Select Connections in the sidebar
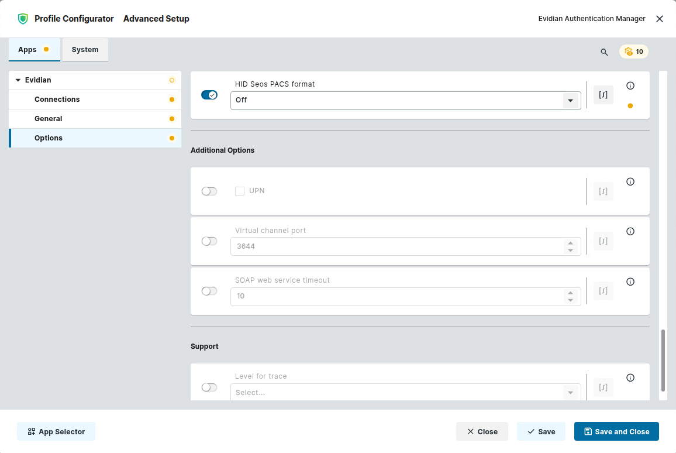This screenshot has height=453, width=676. [x=95, y=99]
